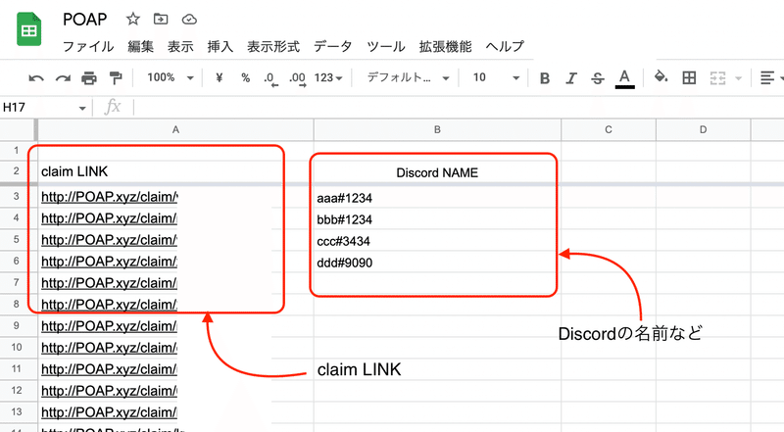Click the H17 name box
The image size is (784, 432).
pos(39,108)
